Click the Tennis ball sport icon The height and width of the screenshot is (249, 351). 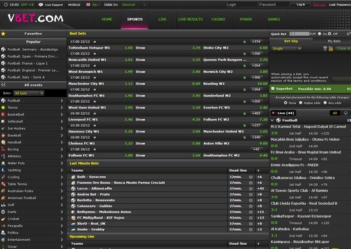coord(3,108)
